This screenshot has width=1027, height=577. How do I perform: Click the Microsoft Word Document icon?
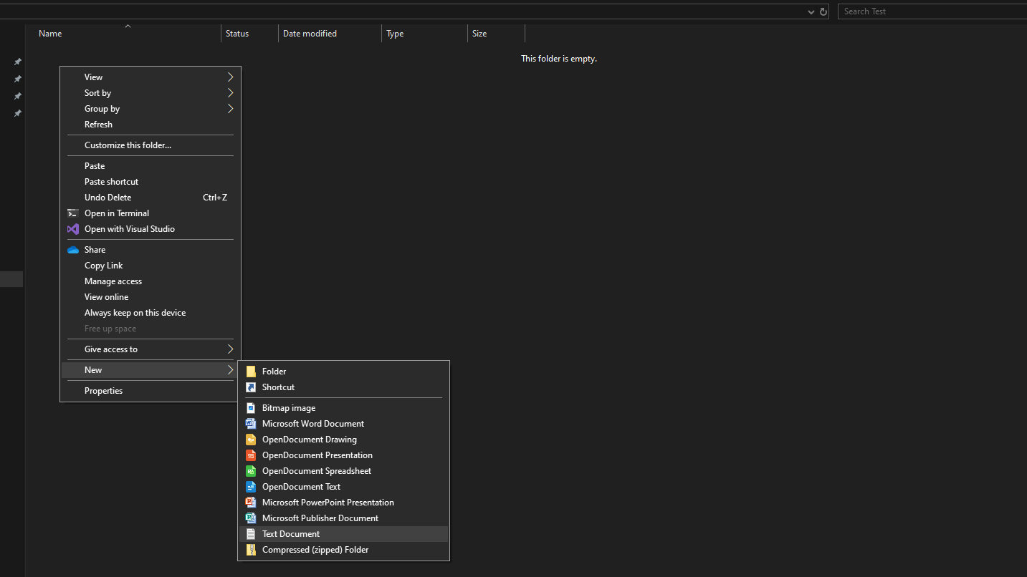pyautogui.click(x=251, y=424)
